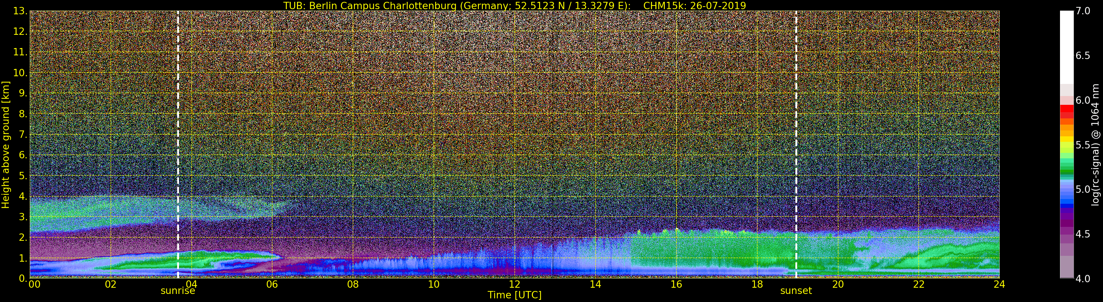Click the time axis tick '24'
This screenshot has width=1103, height=302.
pos(999,284)
